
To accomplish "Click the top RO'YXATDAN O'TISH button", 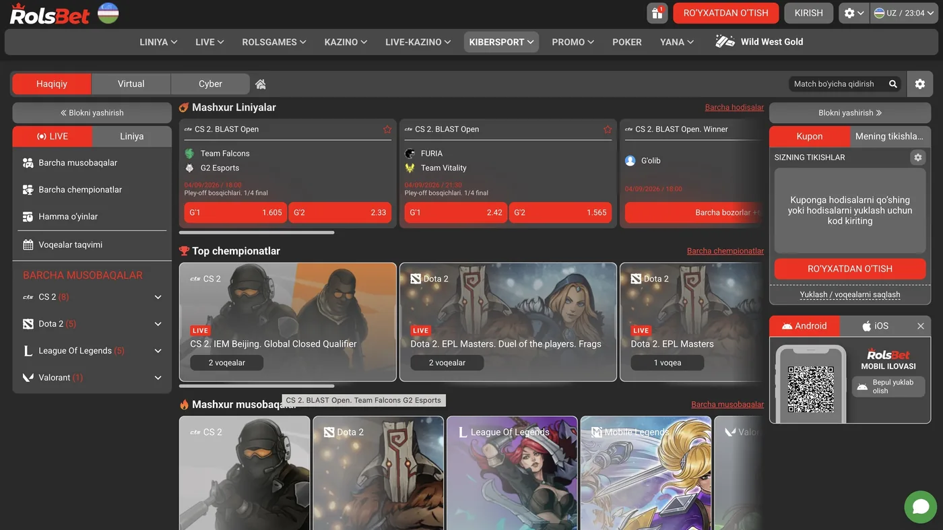I will [x=726, y=13].
